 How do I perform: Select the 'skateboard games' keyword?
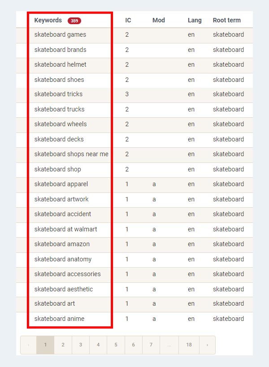pyautogui.click(x=60, y=35)
